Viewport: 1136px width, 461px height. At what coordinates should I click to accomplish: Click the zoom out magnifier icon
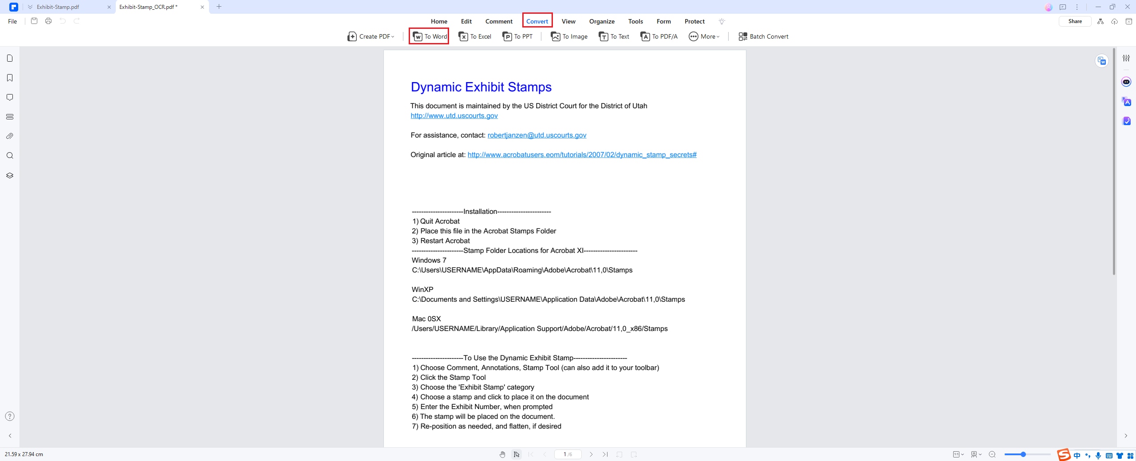(x=993, y=454)
